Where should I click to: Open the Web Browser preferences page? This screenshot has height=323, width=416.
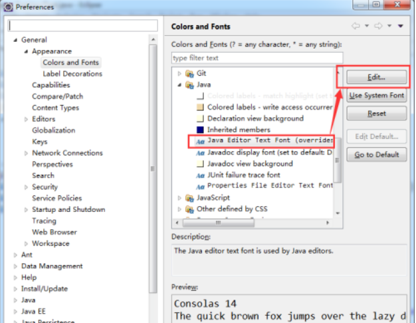point(54,232)
